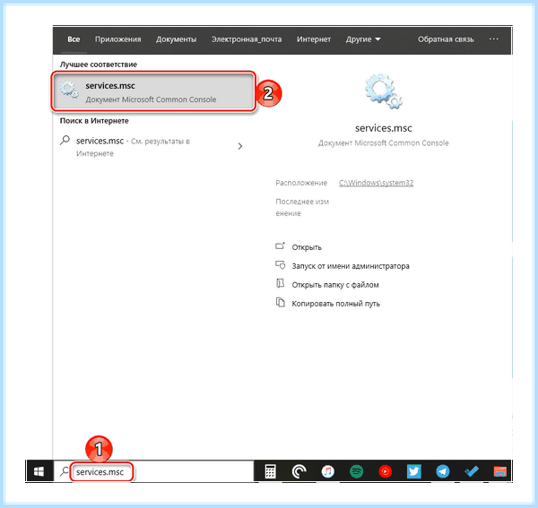
Task: Launch Spotify from the taskbar
Action: (357, 471)
